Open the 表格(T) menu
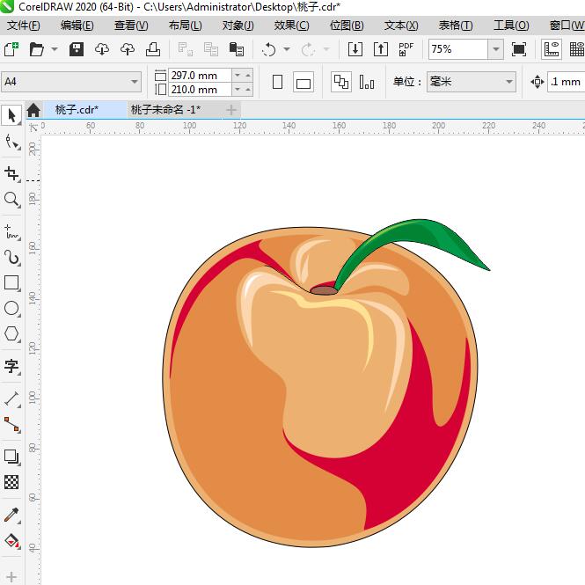 pyautogui.click(x=456, y=26)
